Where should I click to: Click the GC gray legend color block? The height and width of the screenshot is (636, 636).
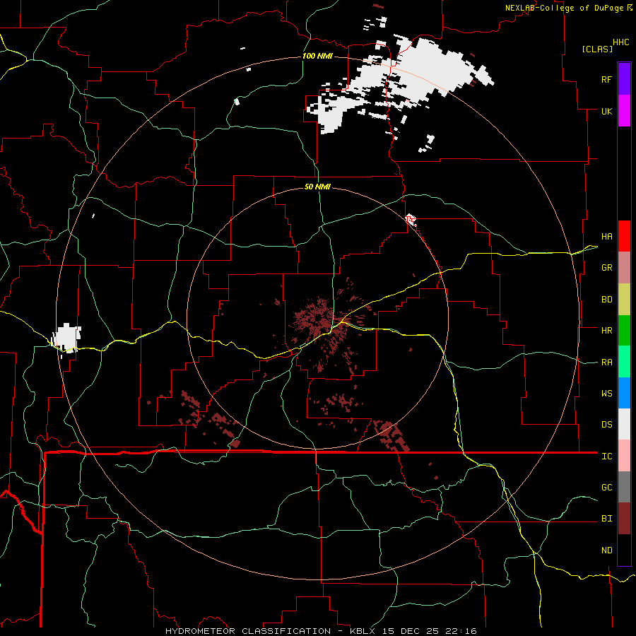point(624,487)
